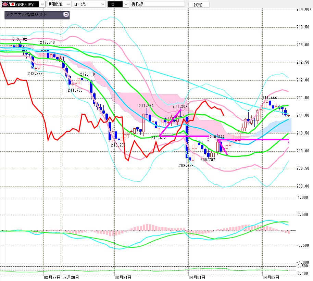Select the 03月28日 date marker
The height and width of the screenshot is (281, 313).
52,277
